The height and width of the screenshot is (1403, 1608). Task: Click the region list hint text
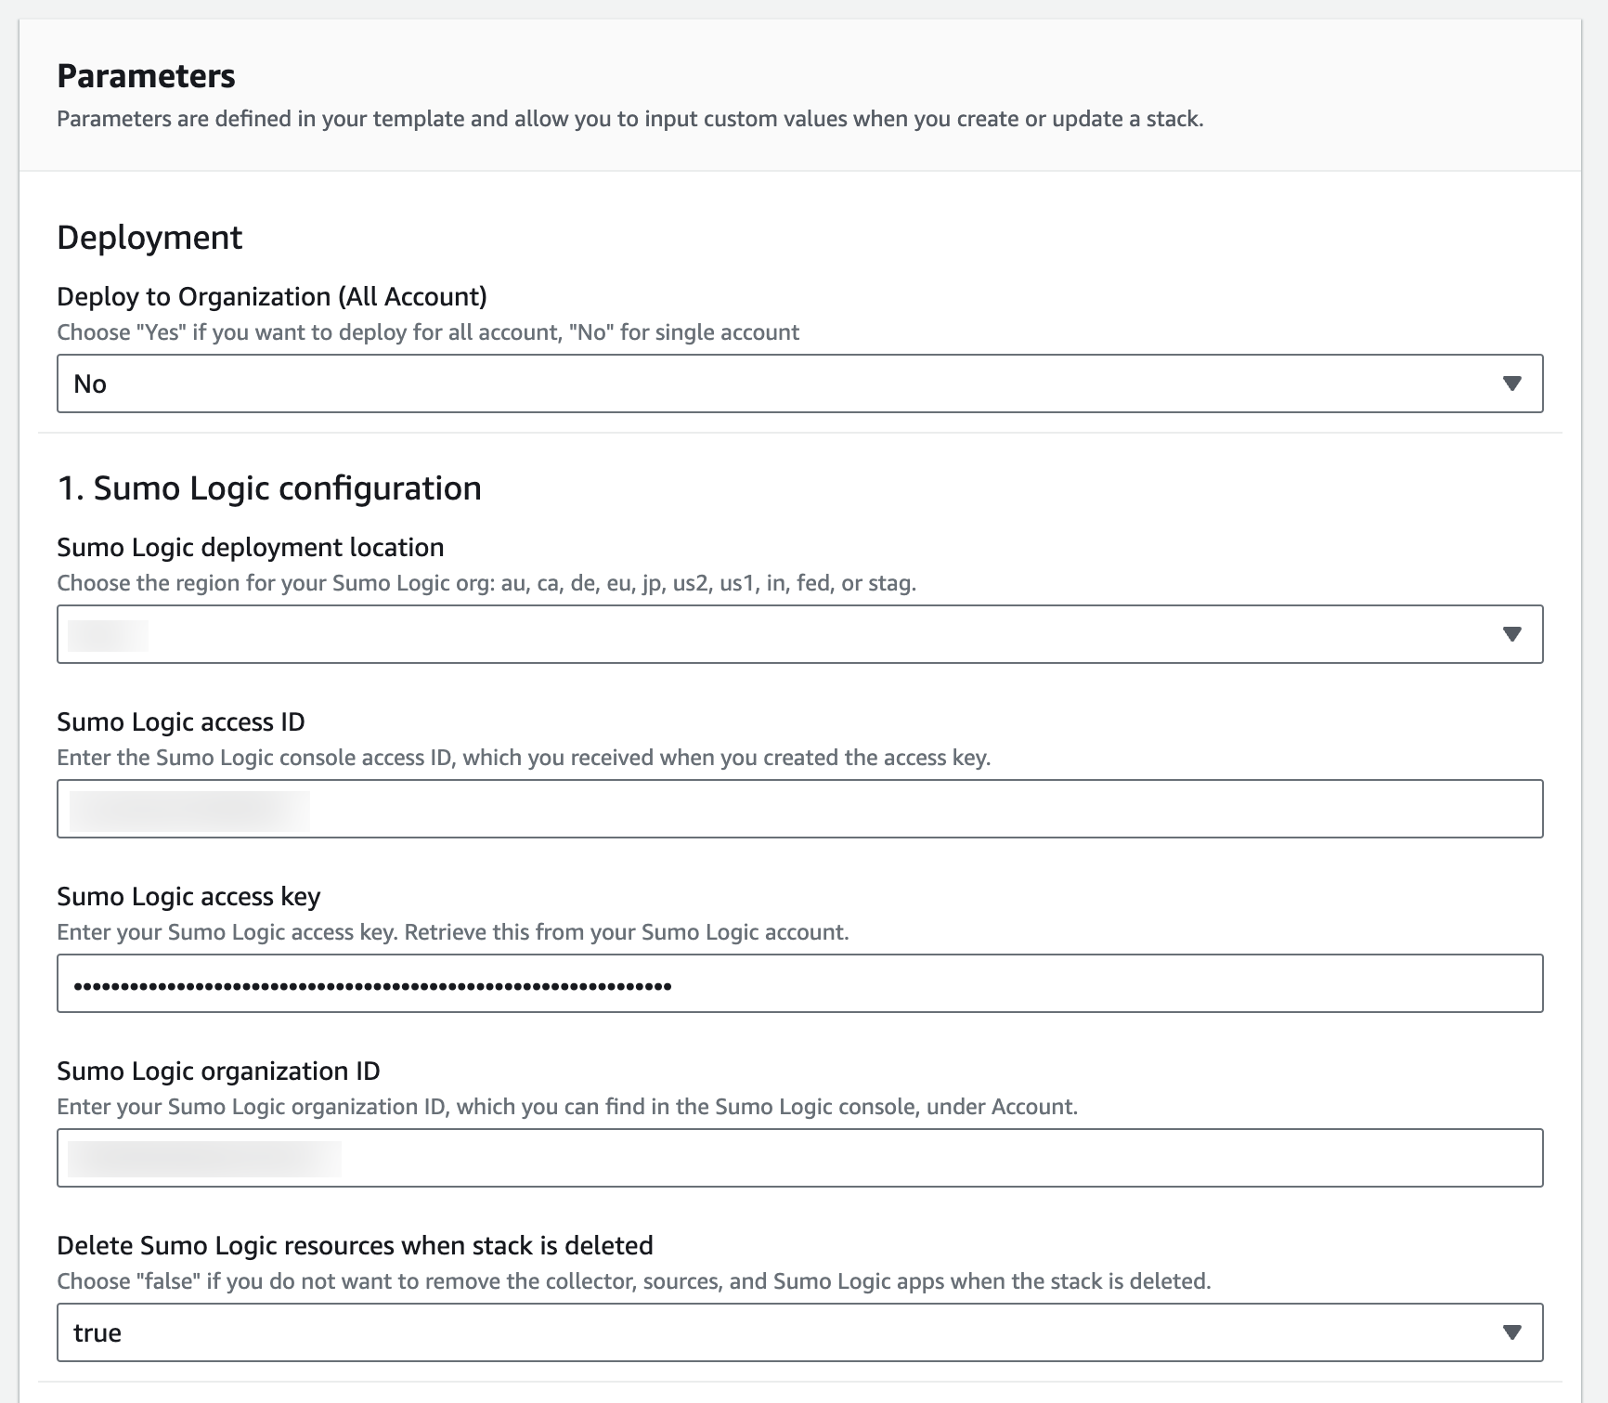[486, 583]
